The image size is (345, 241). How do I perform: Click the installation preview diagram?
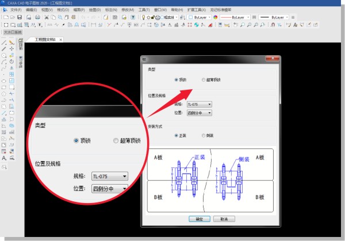coord(210,181)
